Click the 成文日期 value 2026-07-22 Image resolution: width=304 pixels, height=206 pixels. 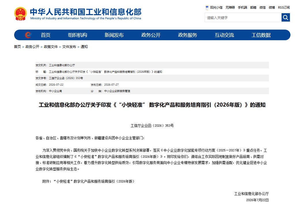[56, 85]
